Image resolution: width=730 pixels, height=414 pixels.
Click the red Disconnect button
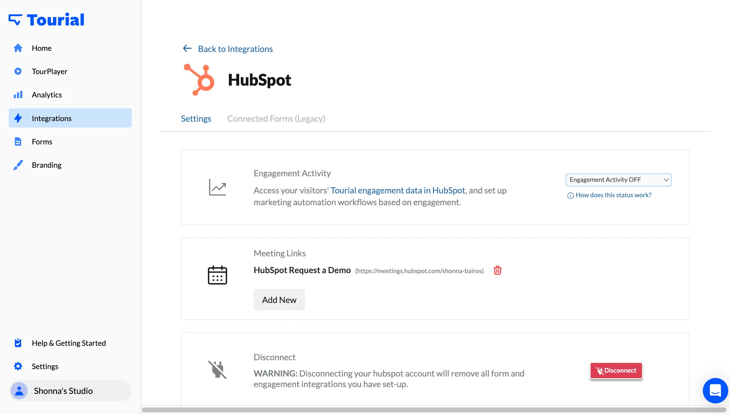pos(616,370)
